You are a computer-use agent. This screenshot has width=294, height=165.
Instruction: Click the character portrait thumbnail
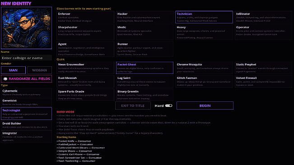(x=27, y=28)
